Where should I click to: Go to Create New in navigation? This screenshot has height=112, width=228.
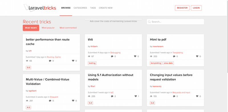coord(106,8)
